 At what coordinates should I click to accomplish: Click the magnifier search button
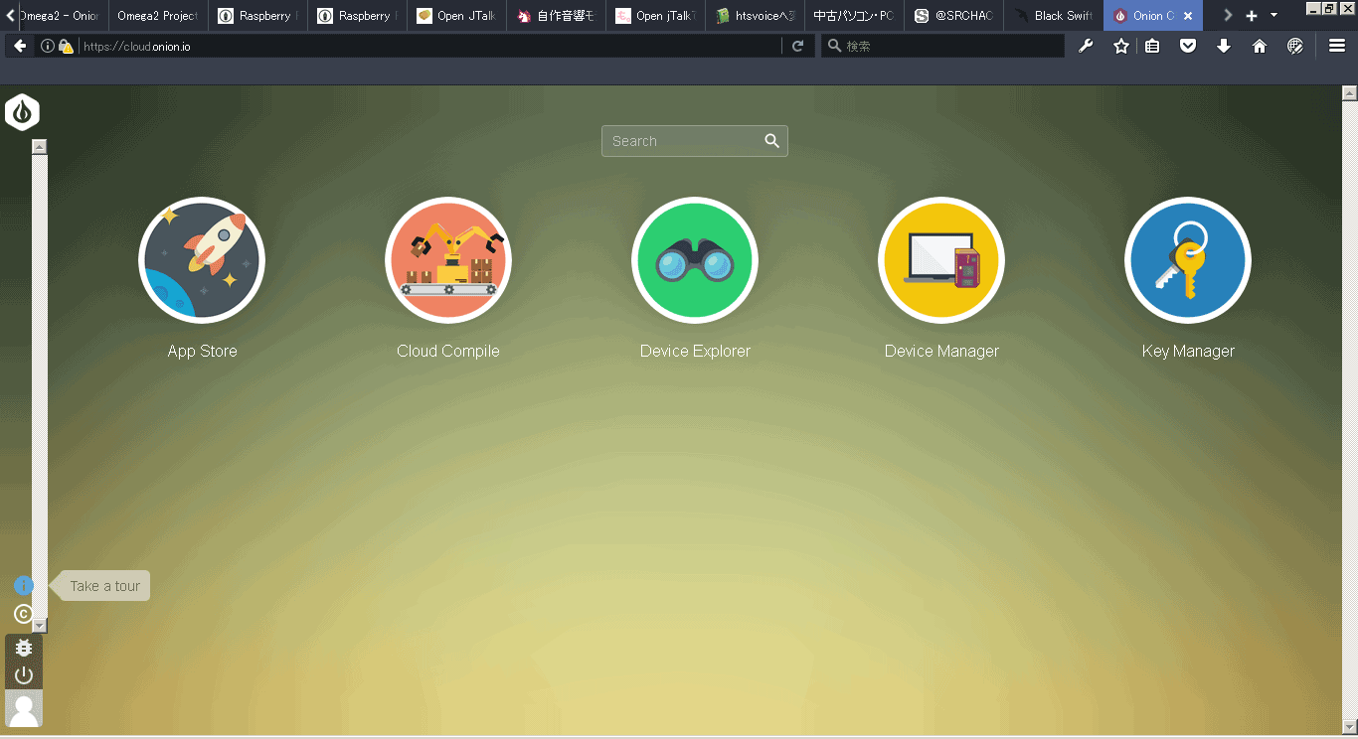click(x=772, y=141)
